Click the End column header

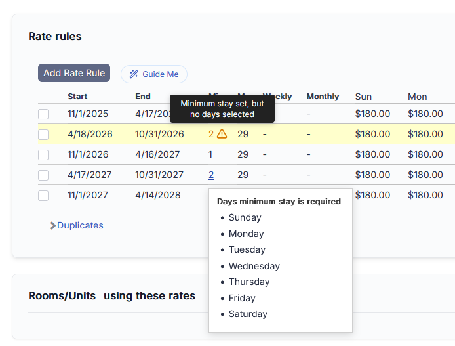tap(143, 97)
